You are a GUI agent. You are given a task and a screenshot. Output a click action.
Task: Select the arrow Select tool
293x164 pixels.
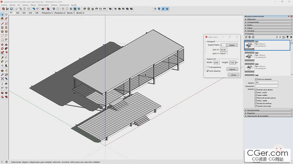click(2, 15)
